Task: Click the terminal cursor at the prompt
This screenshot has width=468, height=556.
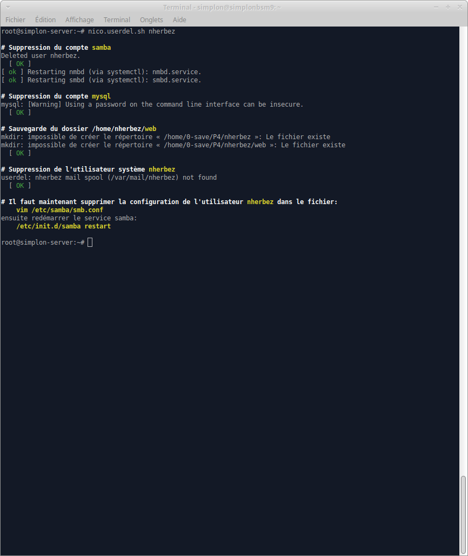Action: pos(90,243)
